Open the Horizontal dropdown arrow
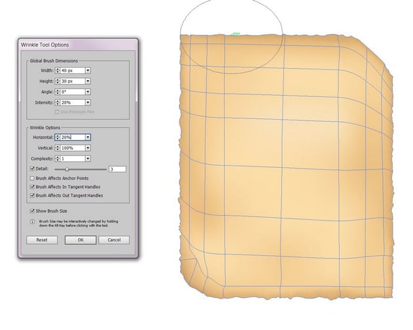The height and width of the screenshot is (330, 413). (88, 137)
